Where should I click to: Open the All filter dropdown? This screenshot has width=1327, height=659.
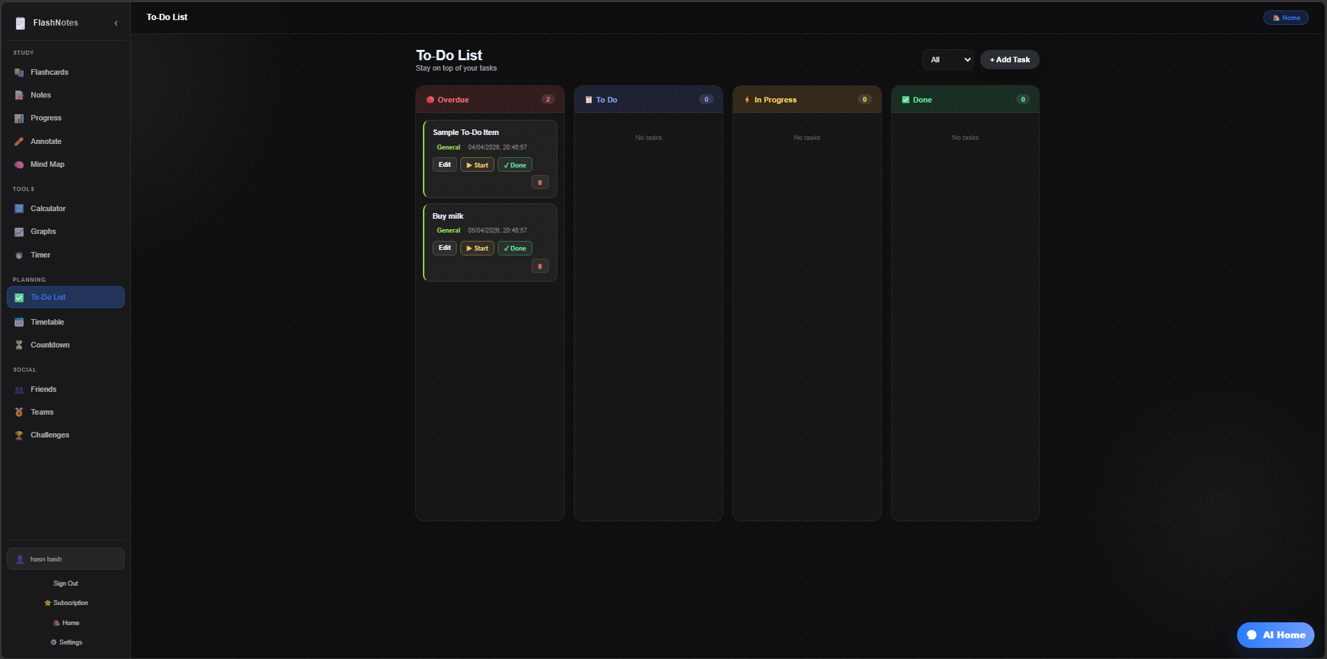[x=948, y=60]
